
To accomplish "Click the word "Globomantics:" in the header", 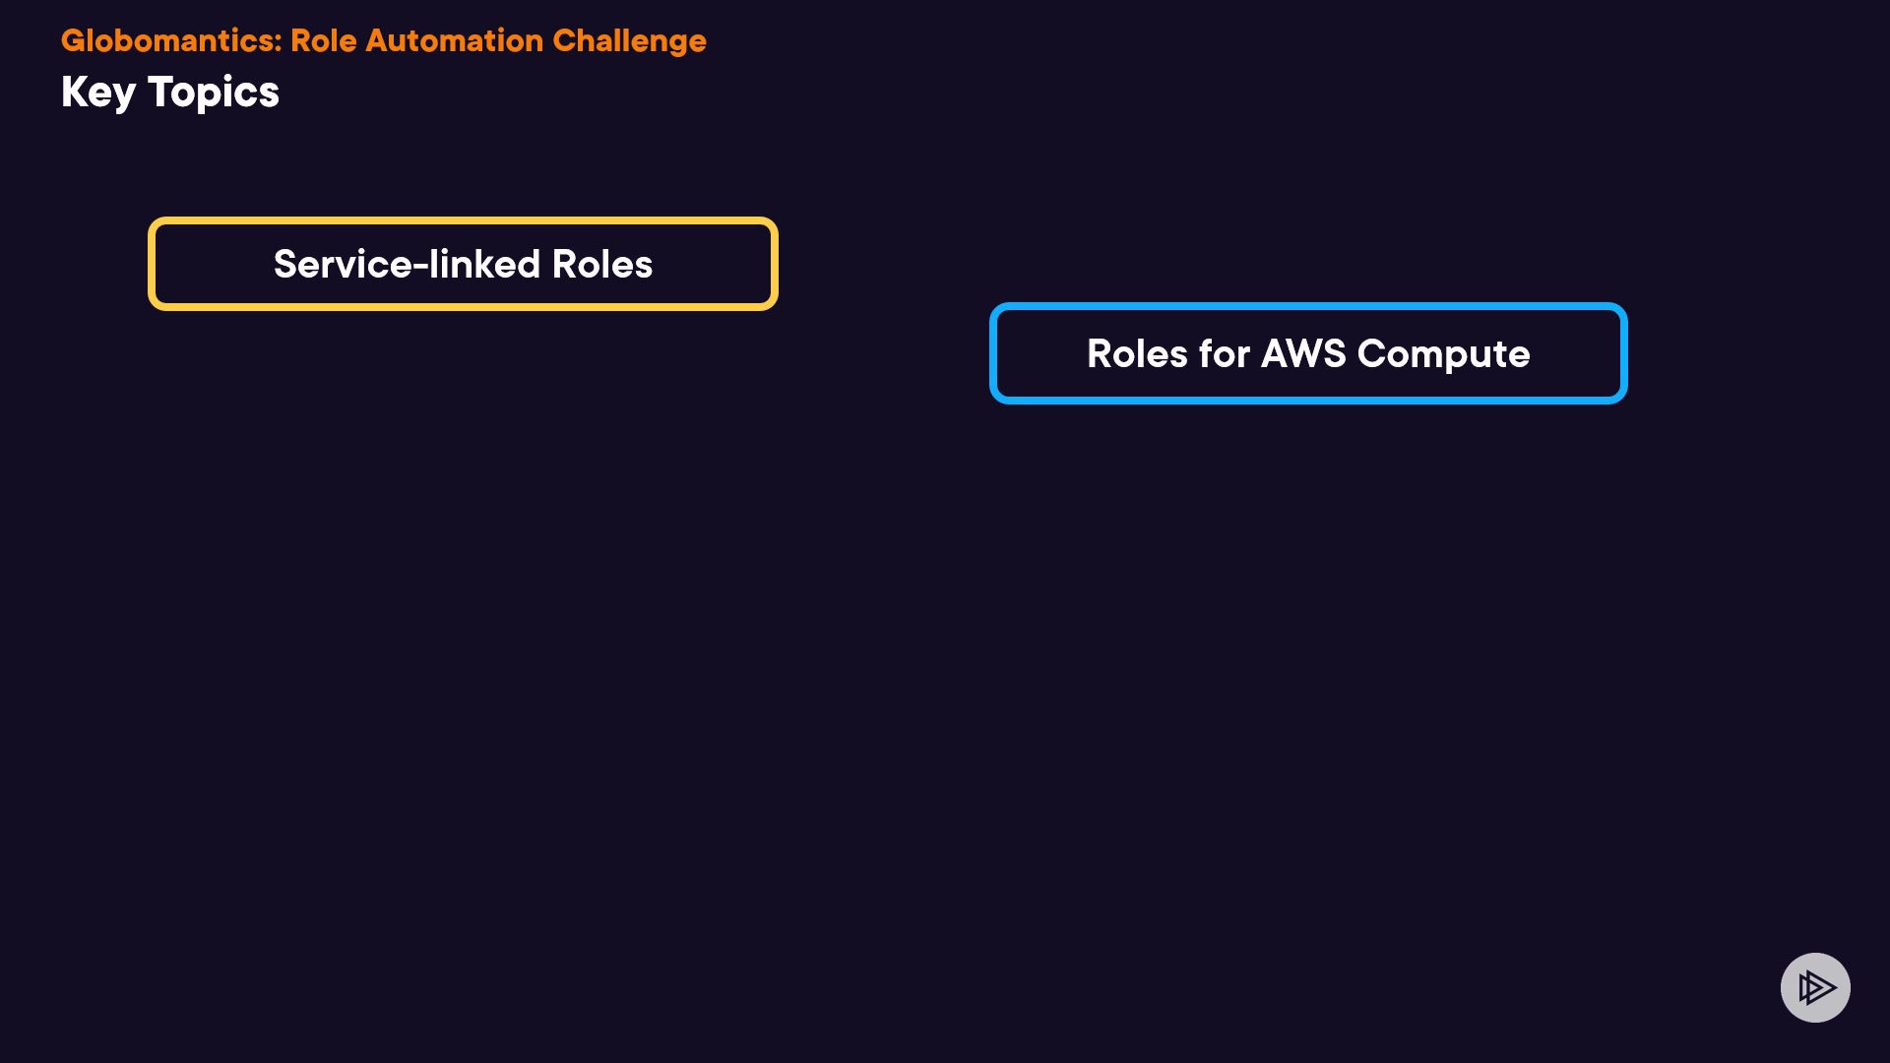I will (x=171, y=40).
